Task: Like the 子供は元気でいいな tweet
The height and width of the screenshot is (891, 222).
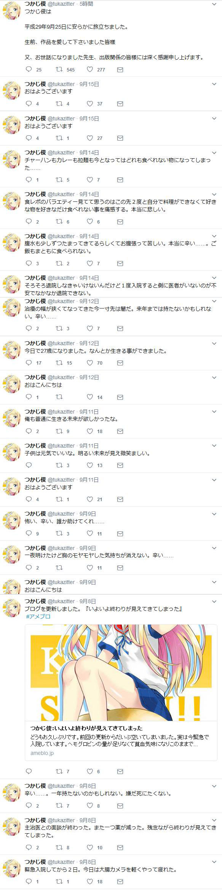Action: tap(90, 465)
